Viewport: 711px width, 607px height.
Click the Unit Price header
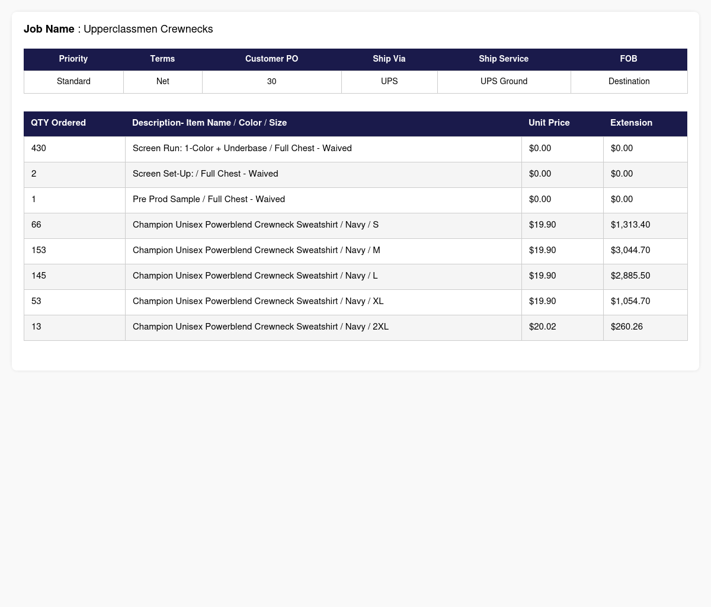click(562, 123)
